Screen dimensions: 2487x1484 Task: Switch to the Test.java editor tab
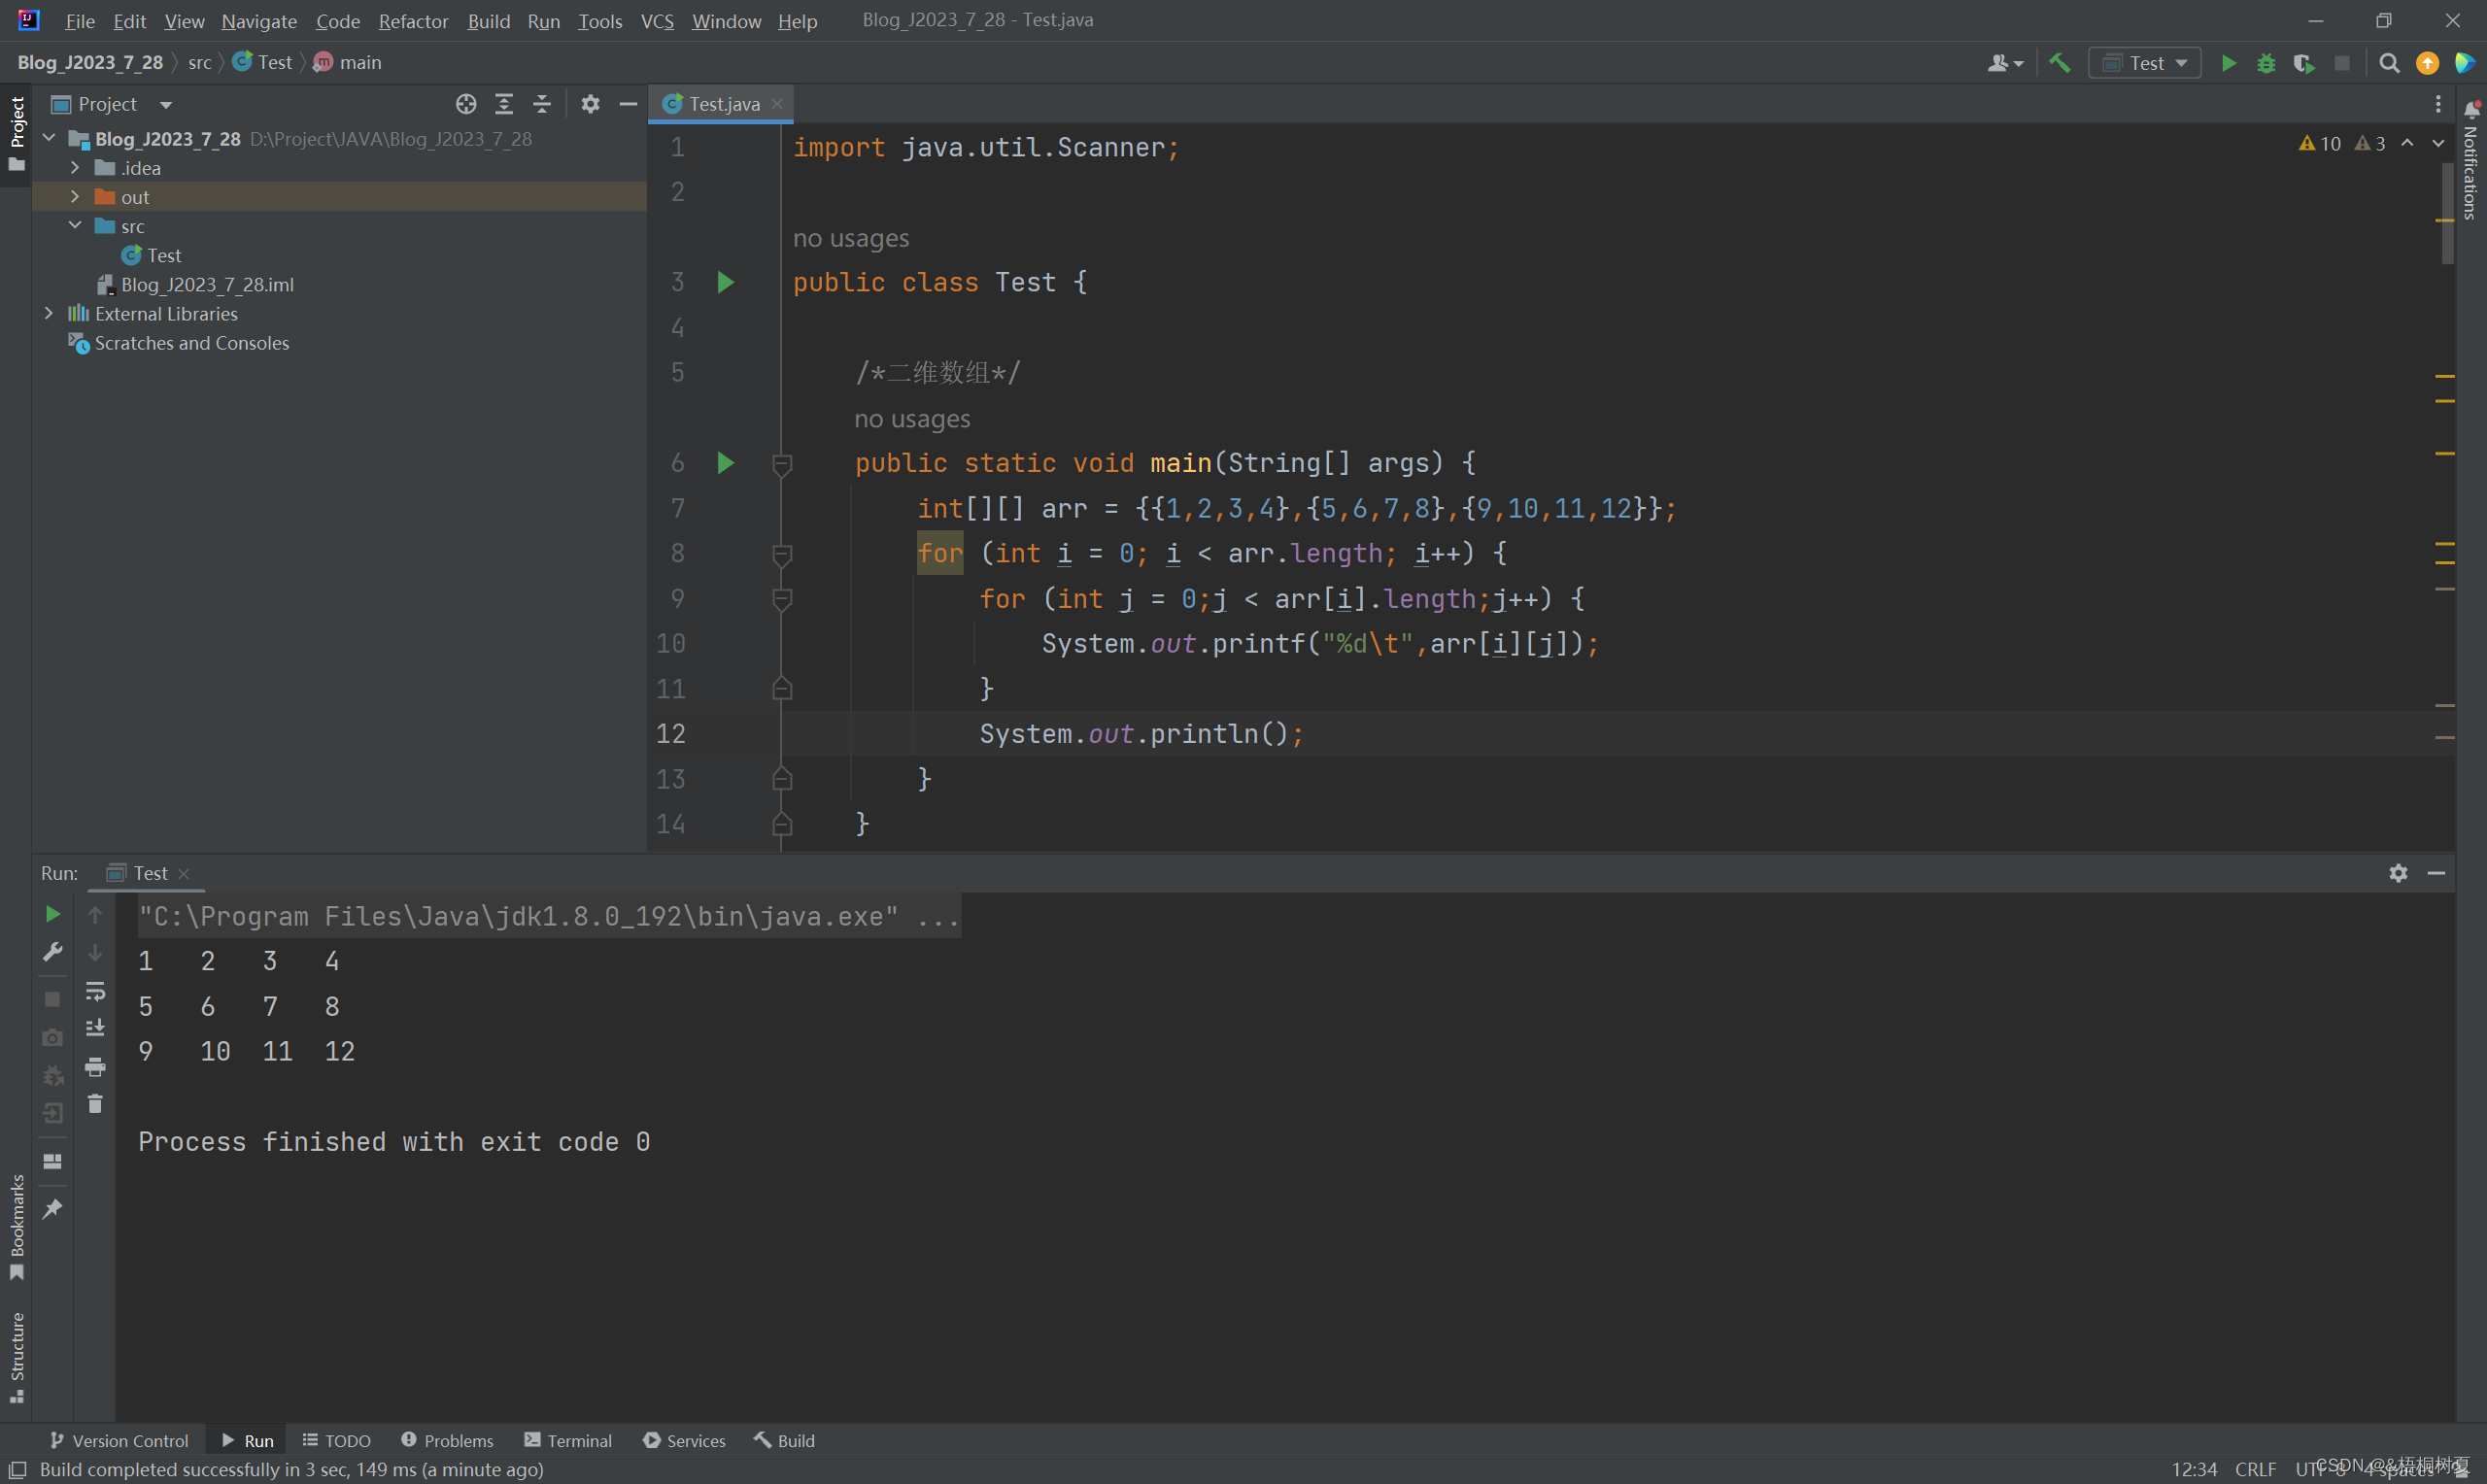click(722, 104)
